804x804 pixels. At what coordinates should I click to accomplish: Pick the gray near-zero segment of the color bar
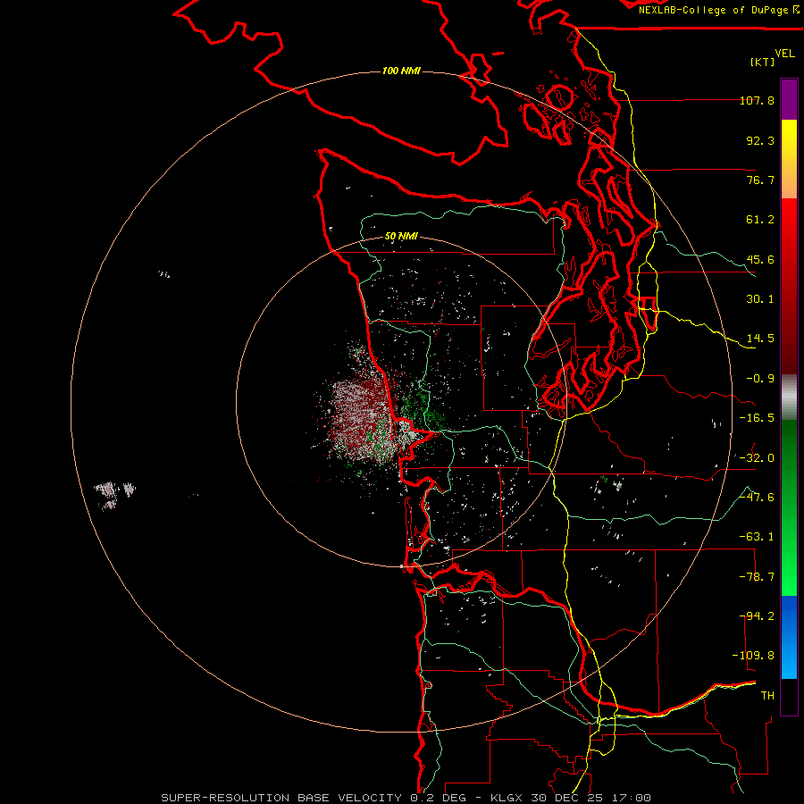point(789,398)
